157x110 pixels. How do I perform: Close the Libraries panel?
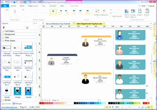point(36,23)
